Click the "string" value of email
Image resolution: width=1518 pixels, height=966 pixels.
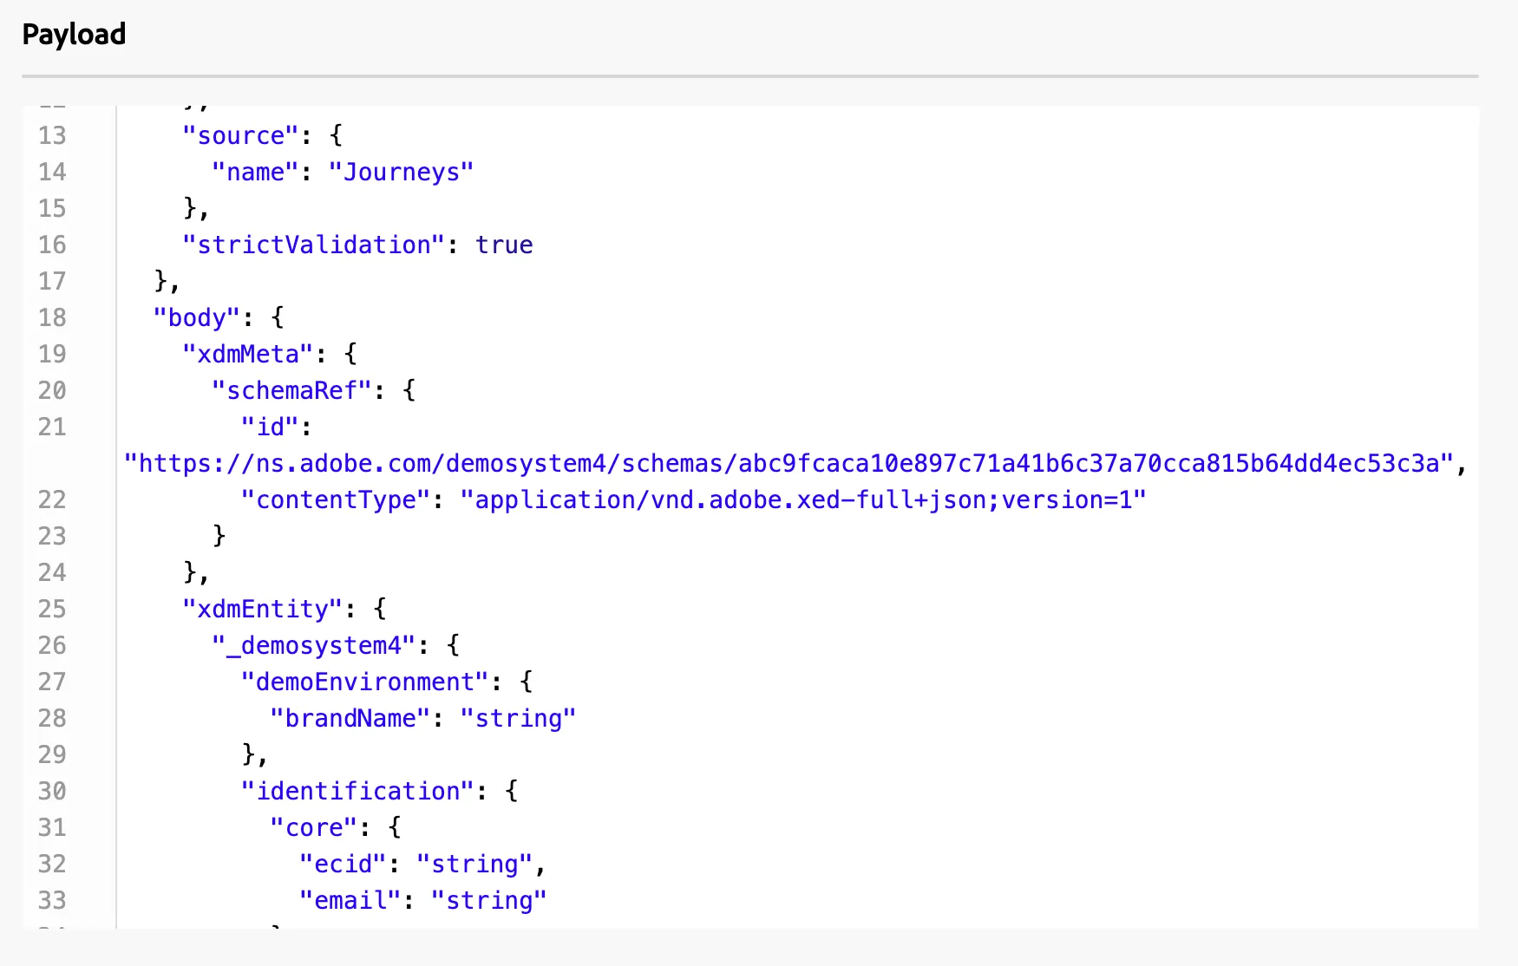tap(489, 900)
